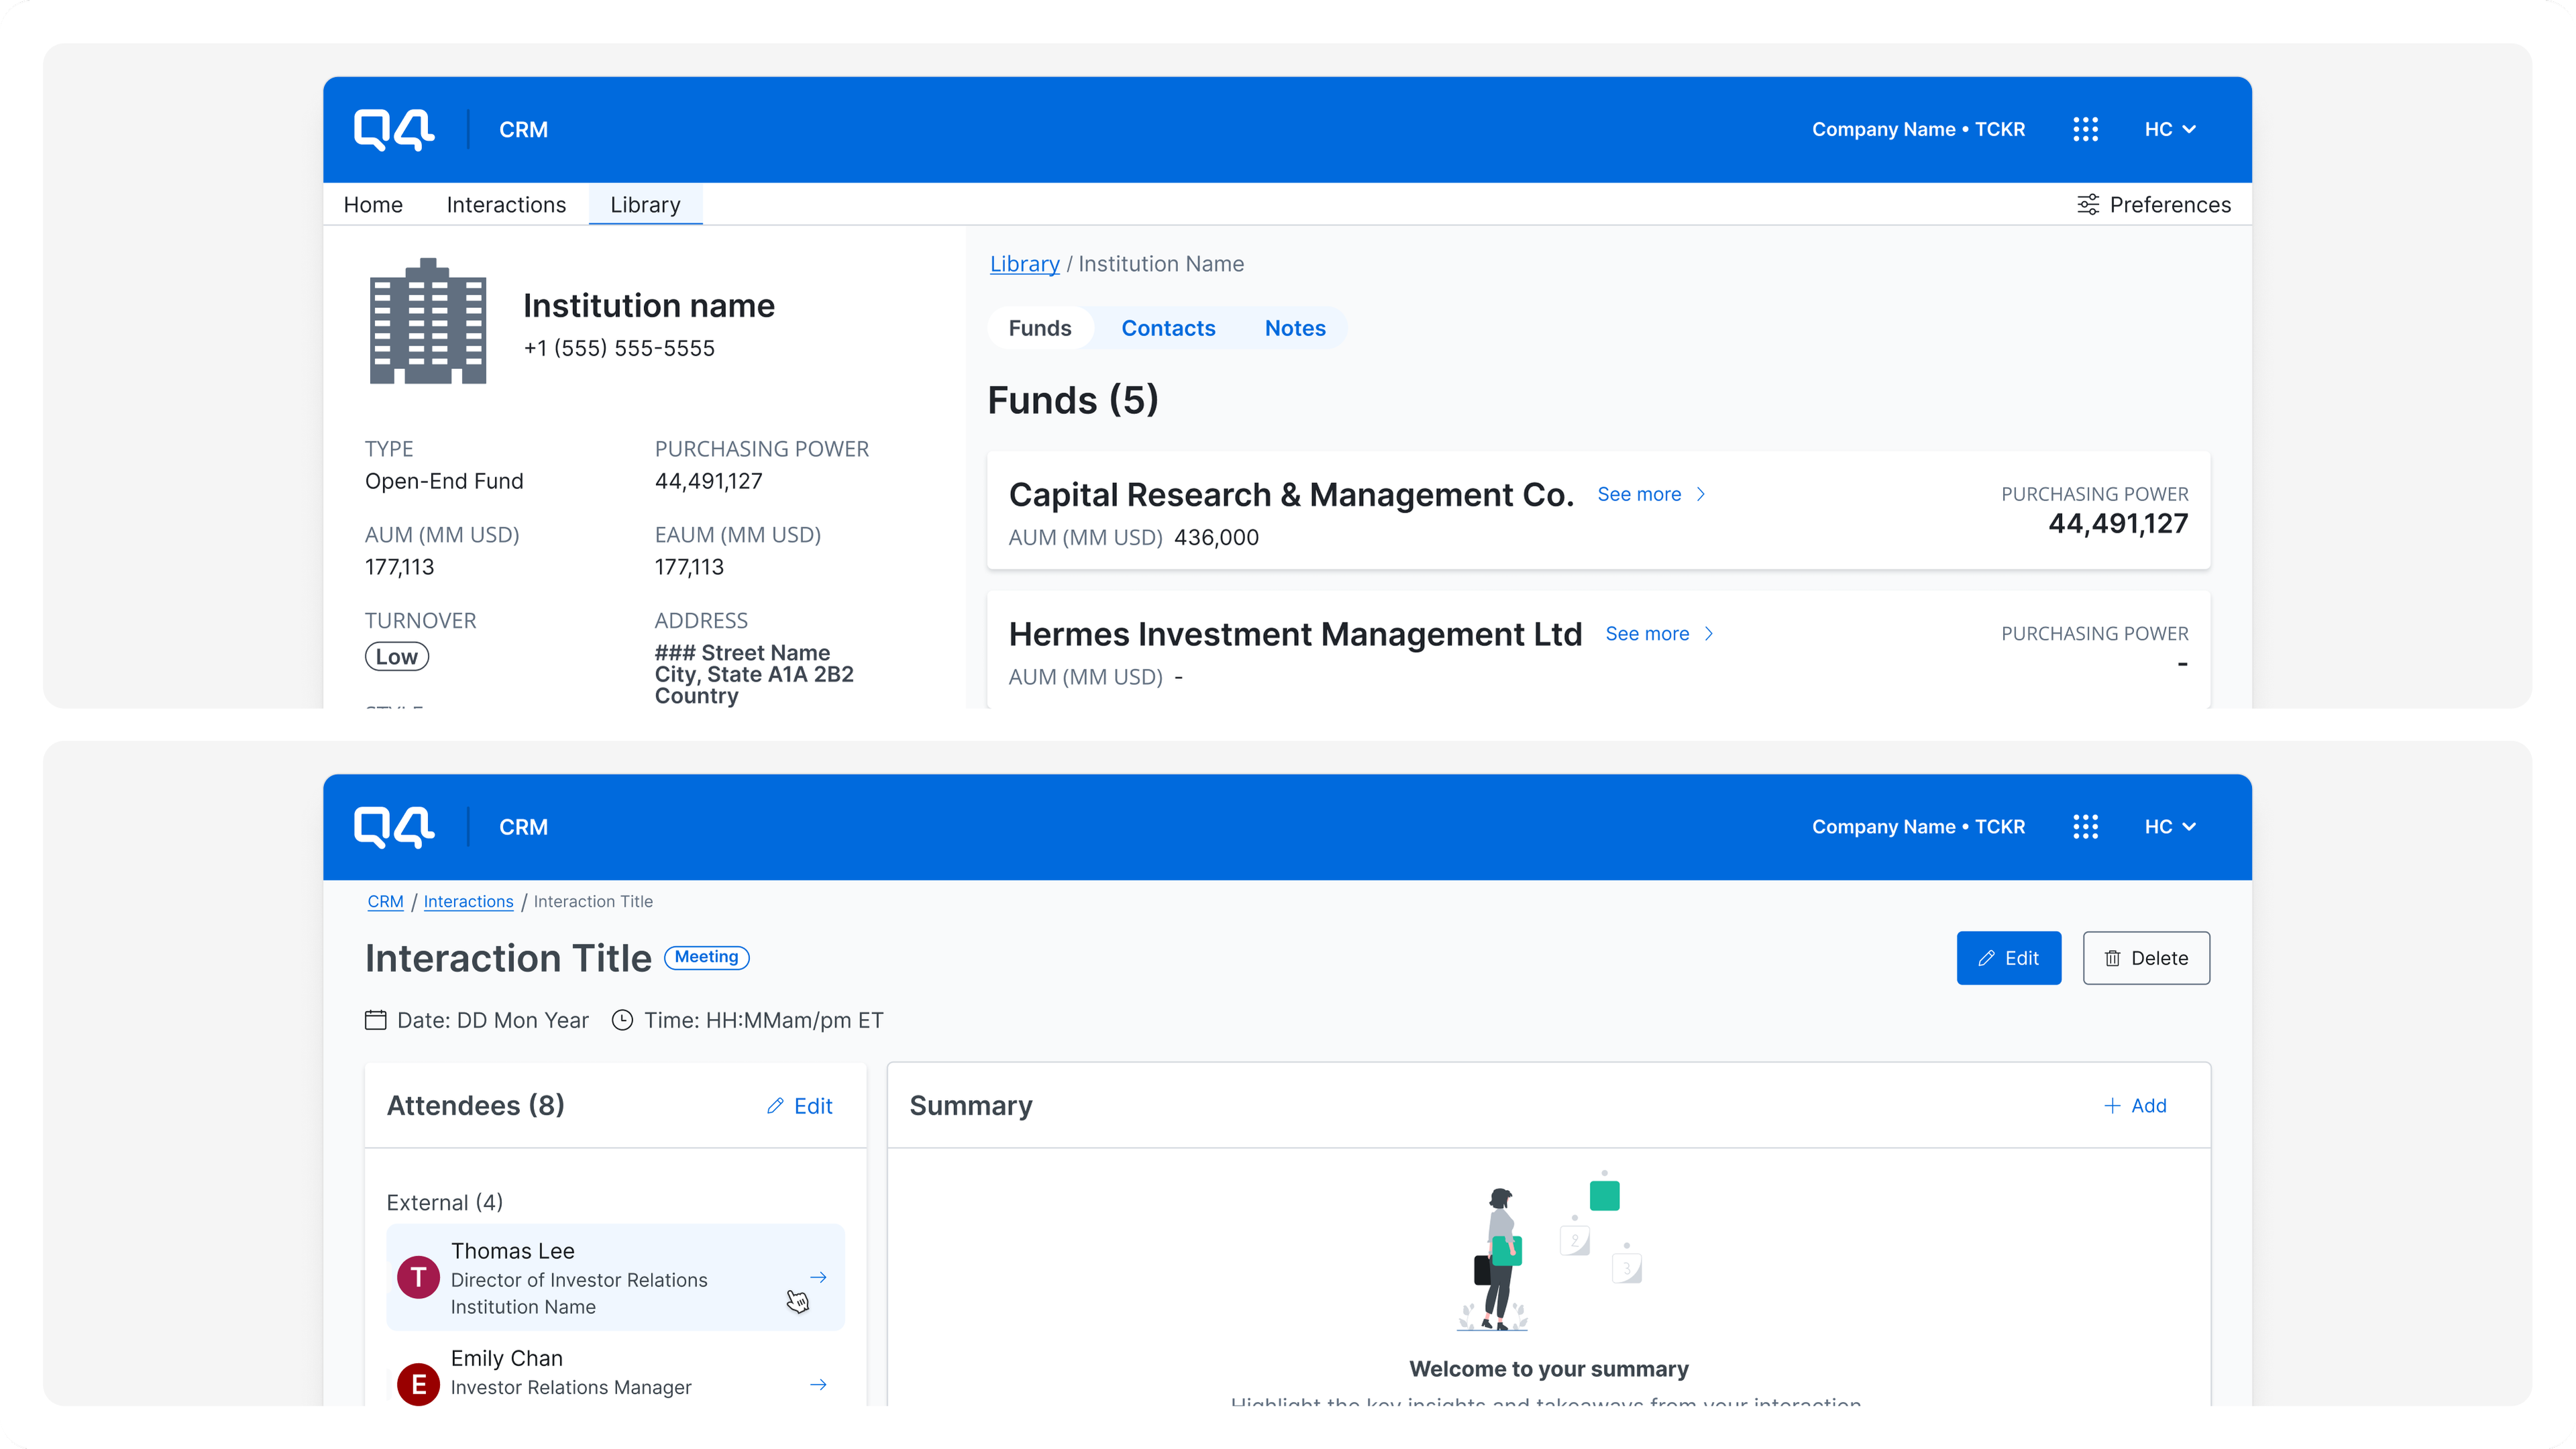
Task: Click the calendar icon beside the date
Action: pyautogui.click(x=376, y=1020)
